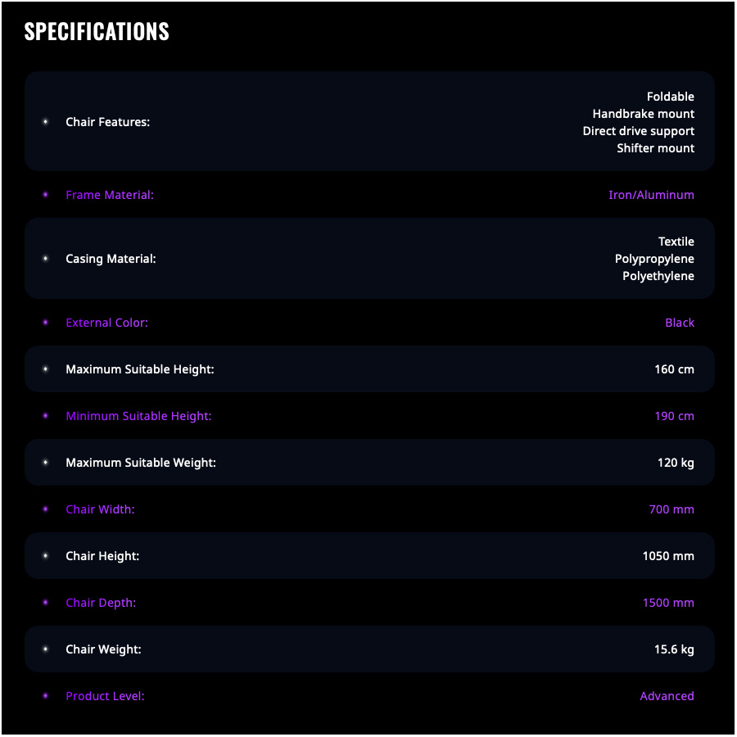This screenshot has height=737, width=737.
Task: Select the Direct drive support entry
Action: (638, 131)
